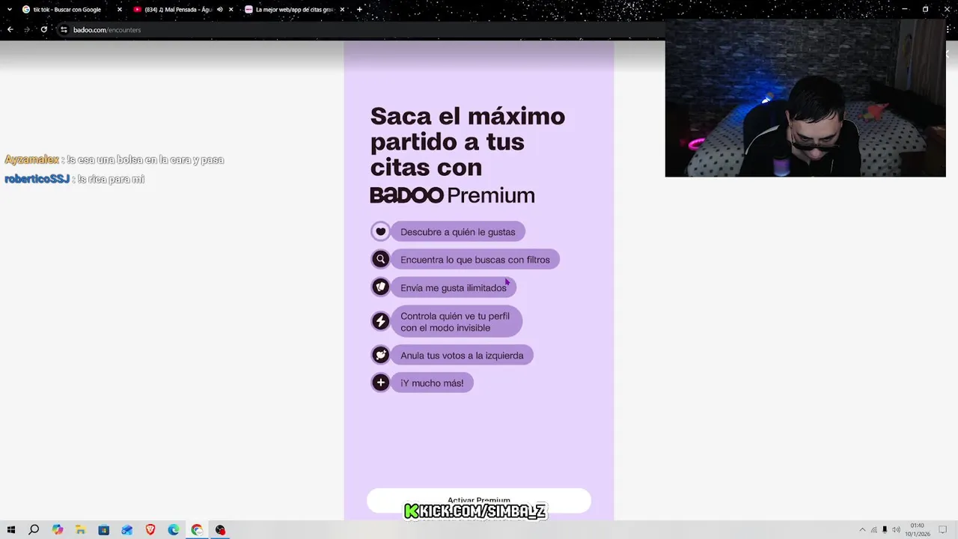Click "Anula tus votos a la izquierda" pill
The image size is (958, 539).
462,355
